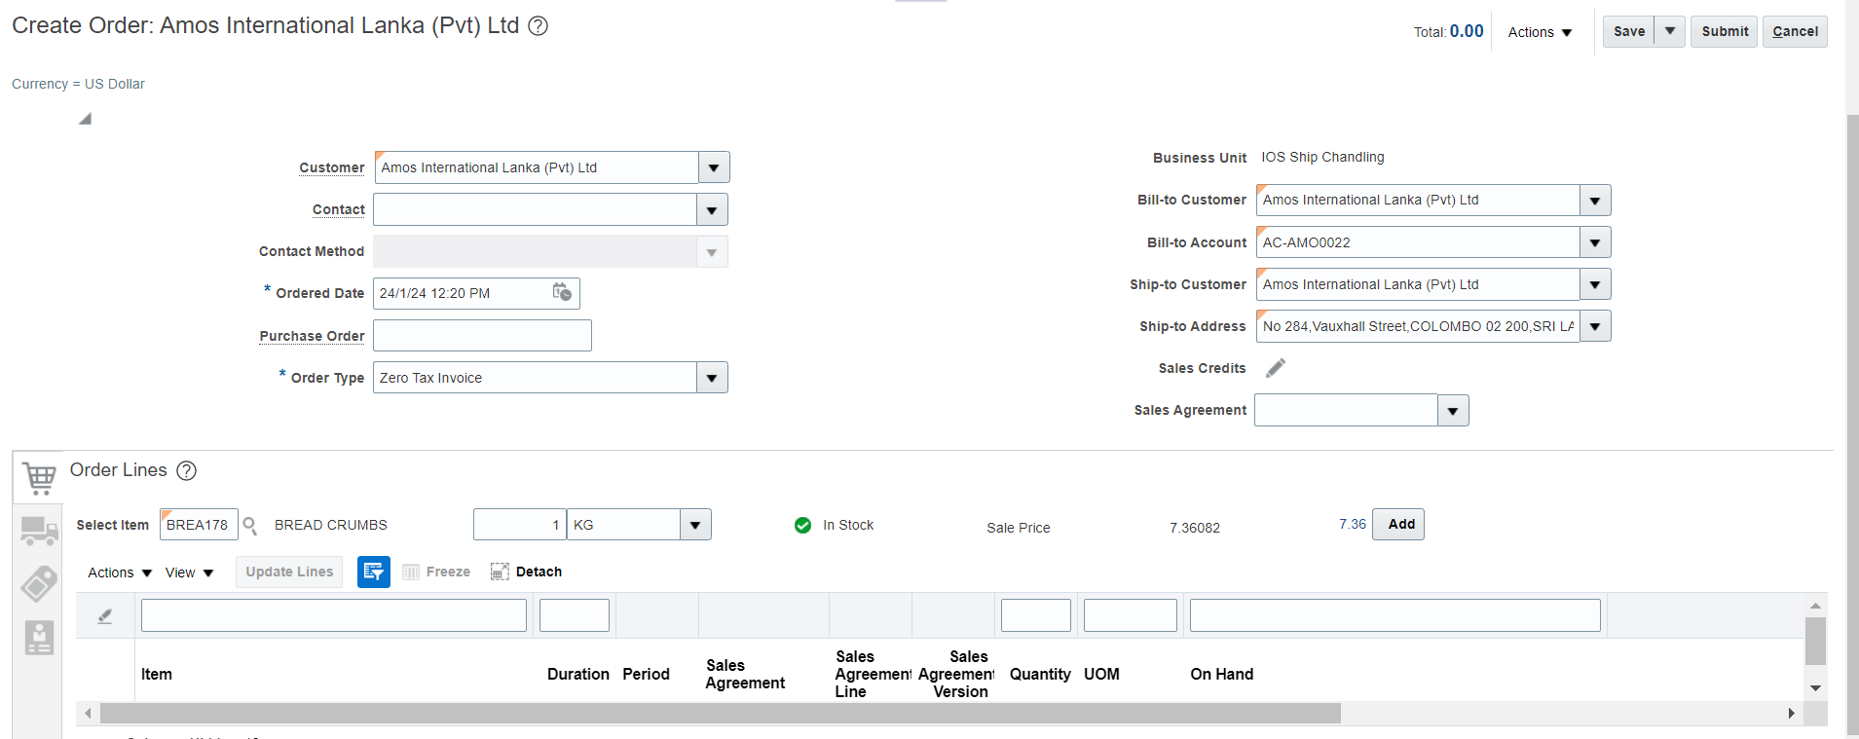
Task: Click the Duration column header
Action: [x=578, y=674]
